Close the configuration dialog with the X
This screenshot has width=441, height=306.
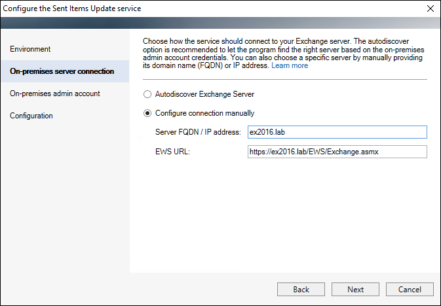pos(431,8)
